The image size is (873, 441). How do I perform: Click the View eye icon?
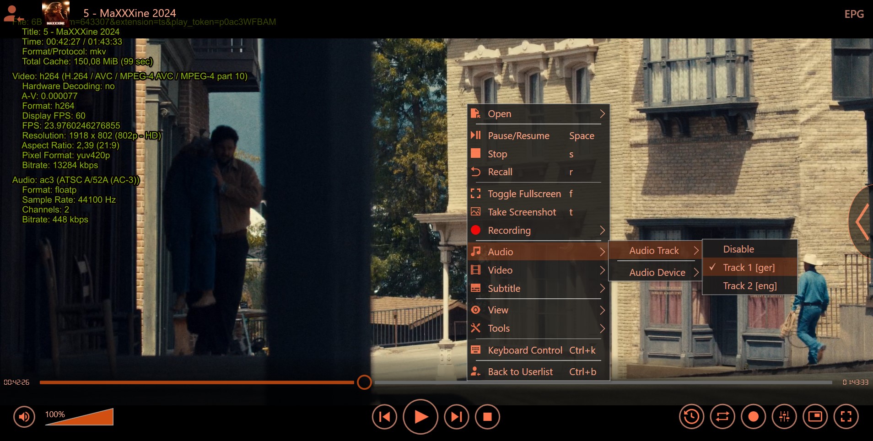(x=475, y=310)
